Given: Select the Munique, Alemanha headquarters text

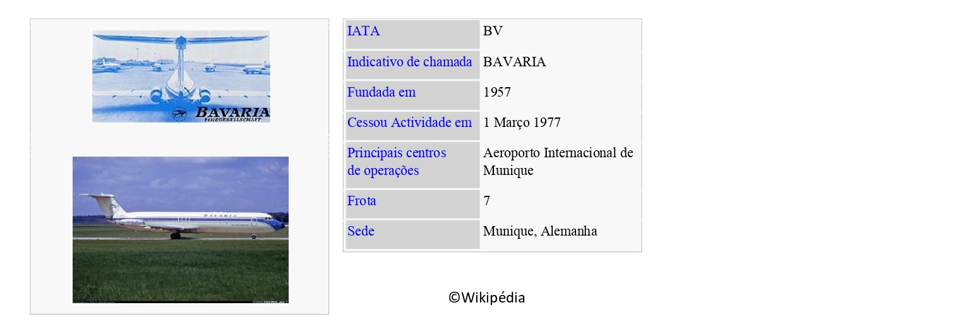Looking at the screenshot, I should pos(539,231).
